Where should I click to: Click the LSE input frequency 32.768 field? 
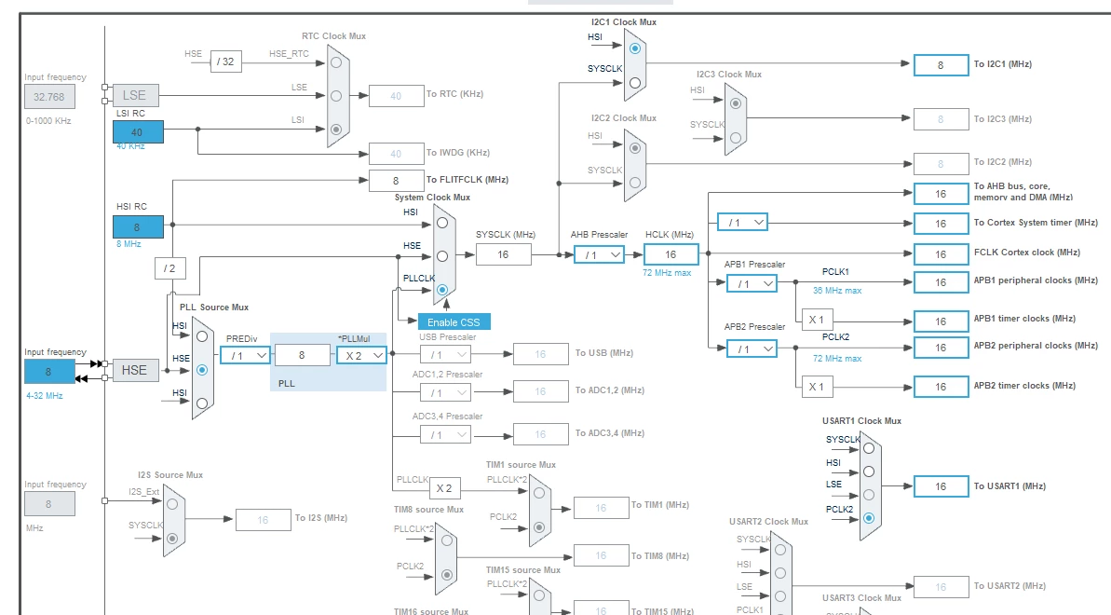coord(48,97)
